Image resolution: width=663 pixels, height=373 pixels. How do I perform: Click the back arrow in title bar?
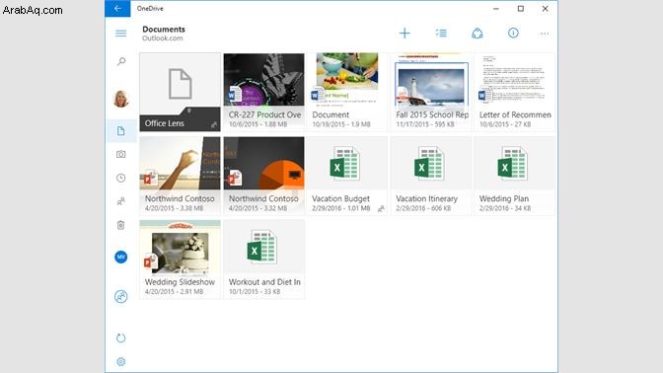tap(117, 9)
